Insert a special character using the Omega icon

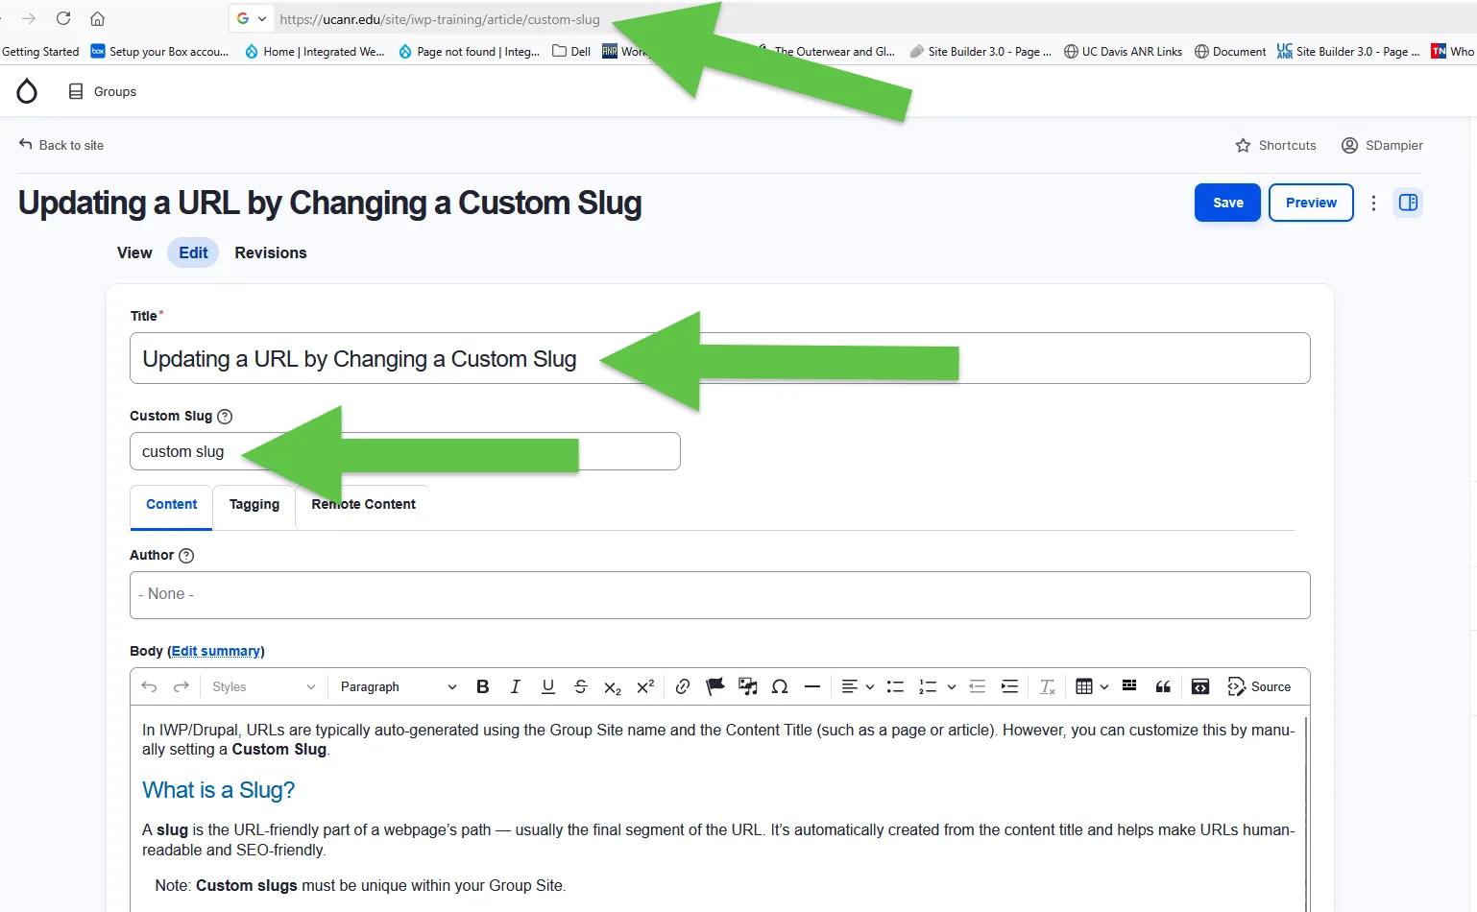point(780,686)
